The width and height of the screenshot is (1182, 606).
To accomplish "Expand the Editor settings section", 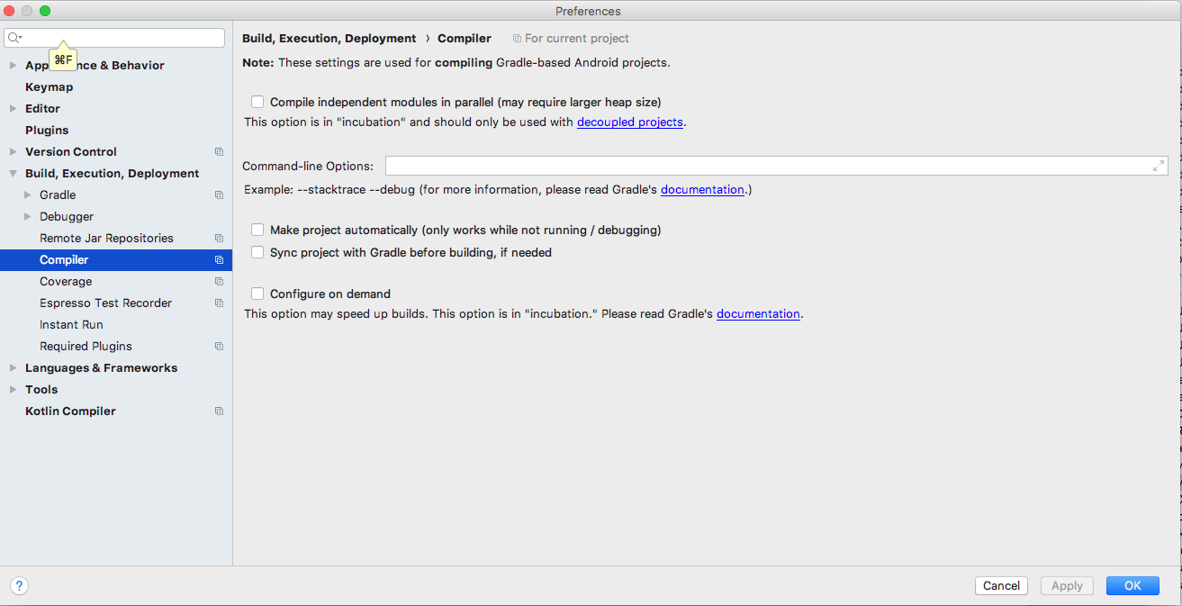I will pyautogui.click(x=14, y=109).
